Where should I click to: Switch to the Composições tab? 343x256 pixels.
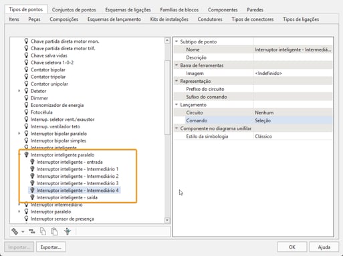coord(64,19)
